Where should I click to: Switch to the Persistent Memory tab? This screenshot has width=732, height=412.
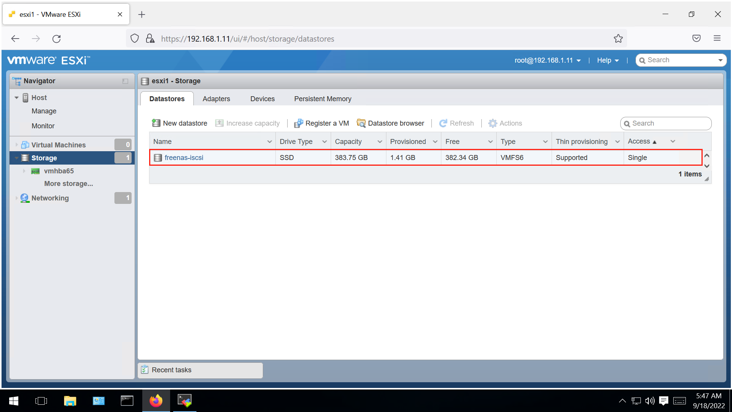[x=322, y=99]
